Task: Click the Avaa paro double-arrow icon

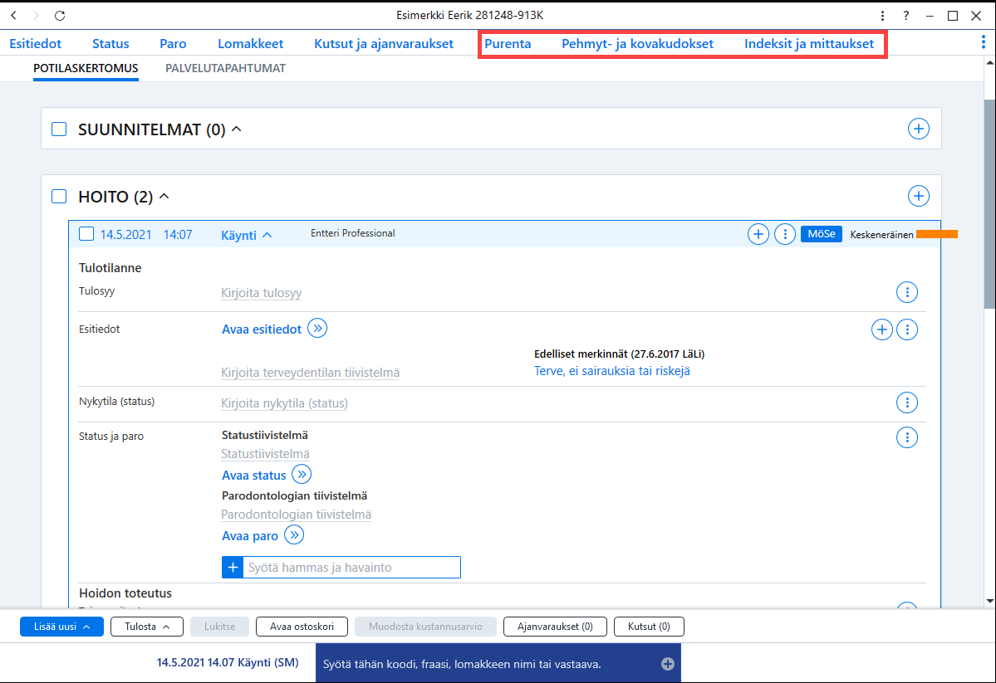Action: pyautogui.click(x=293, y=535)
